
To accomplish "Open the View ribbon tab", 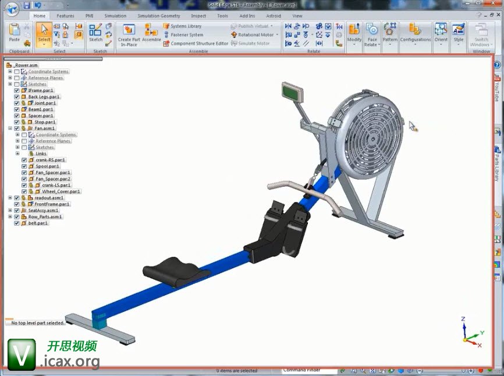I will (x=297, y=16).
